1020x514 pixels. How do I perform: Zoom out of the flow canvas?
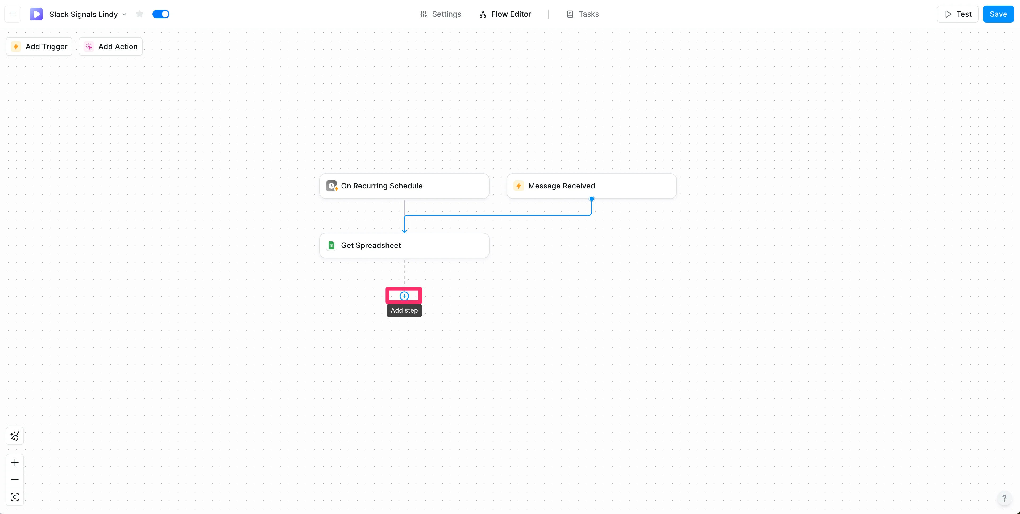click(15, 479)
